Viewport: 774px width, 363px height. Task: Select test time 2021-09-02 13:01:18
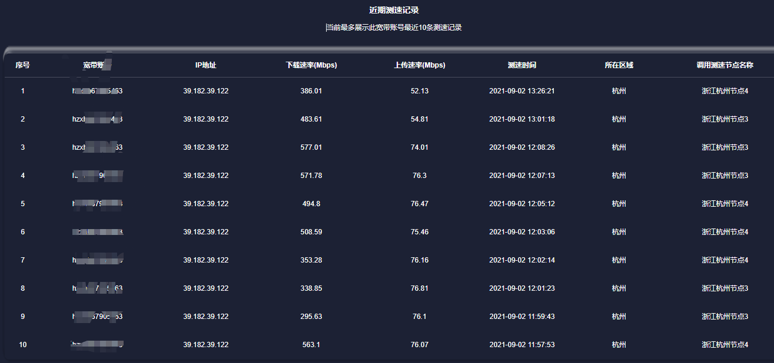pyautogui.click(x=522, y=119)
